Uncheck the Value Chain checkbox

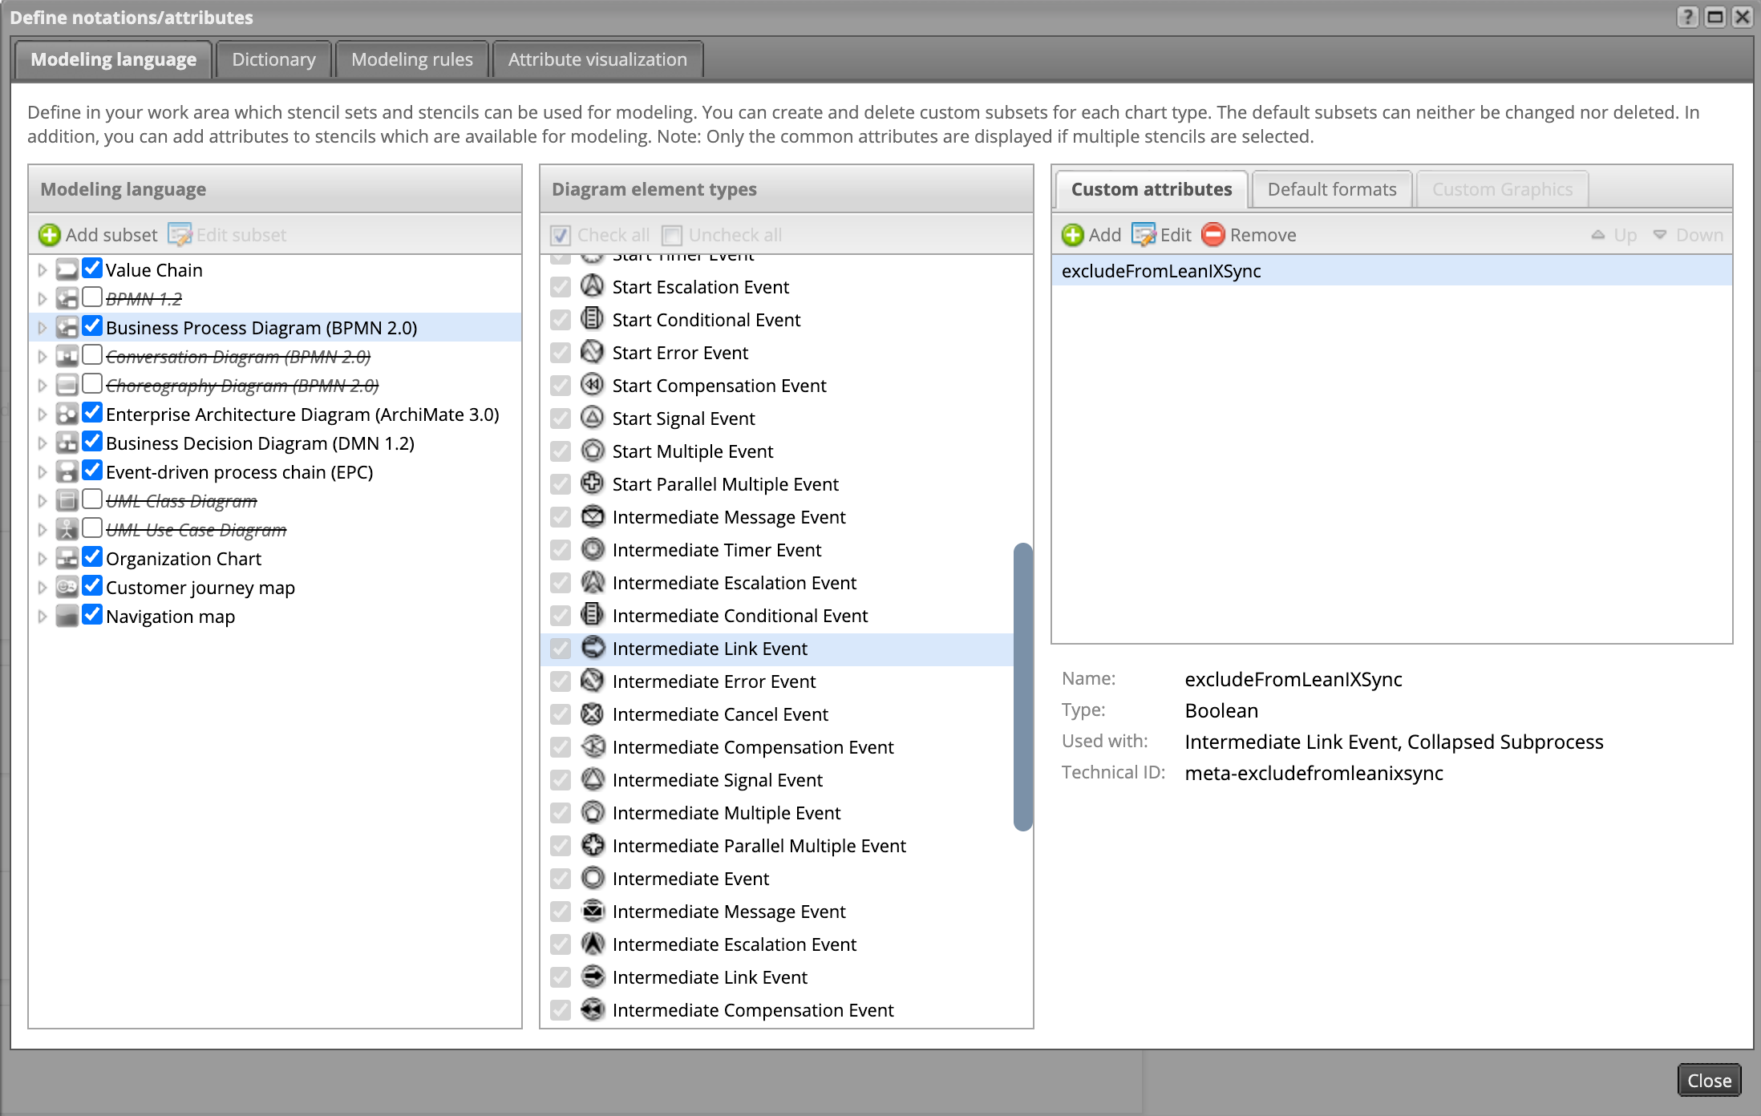pyautogui.click(x=92, y=269)
